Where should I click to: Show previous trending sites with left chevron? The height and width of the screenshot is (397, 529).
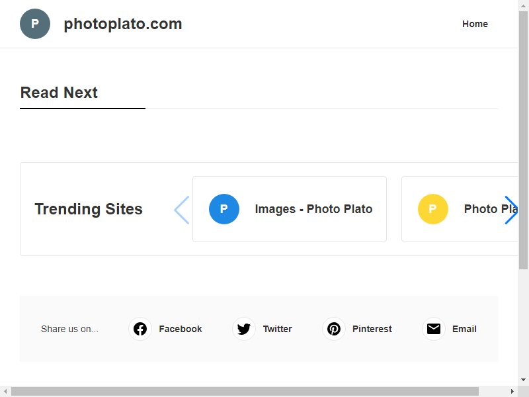pos(182,210)
